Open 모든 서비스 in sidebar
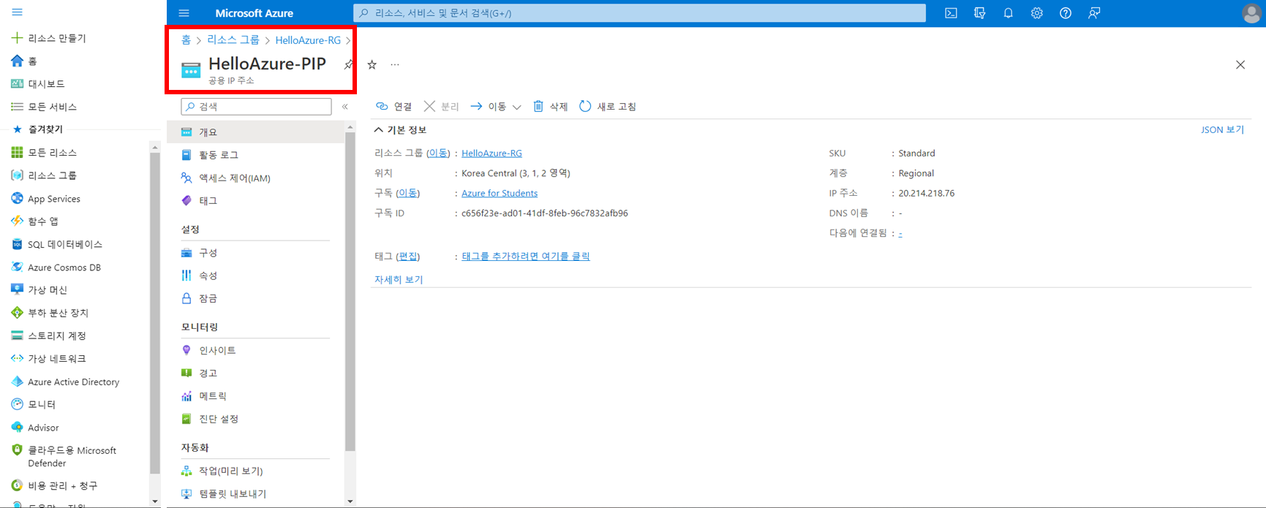Screen dimensions: 1266x508 pyautogui.click(x=44, y=107)
